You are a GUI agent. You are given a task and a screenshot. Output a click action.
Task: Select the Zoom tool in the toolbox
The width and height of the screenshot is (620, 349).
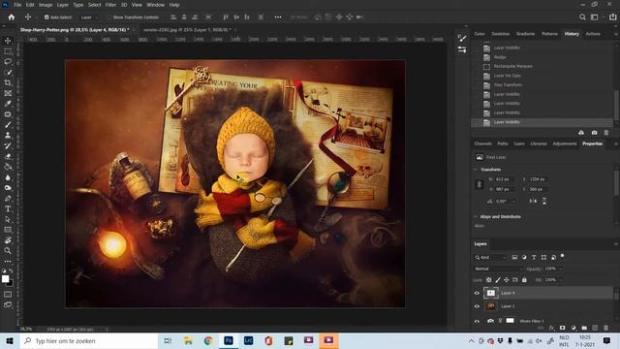pyautogui.click(x=8, y=250)
